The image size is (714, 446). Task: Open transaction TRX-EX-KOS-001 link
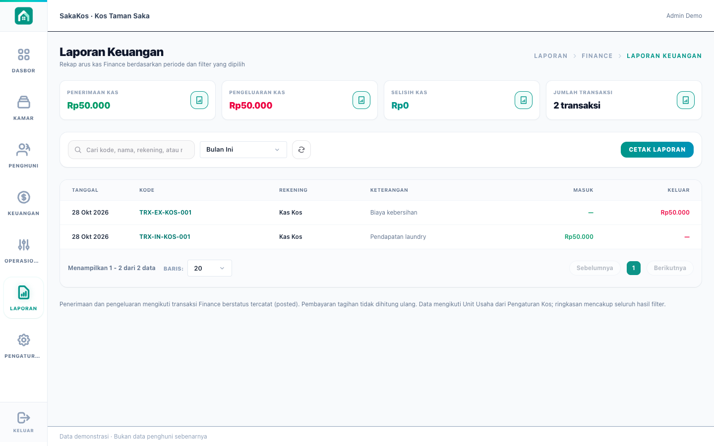click(165, 213)
